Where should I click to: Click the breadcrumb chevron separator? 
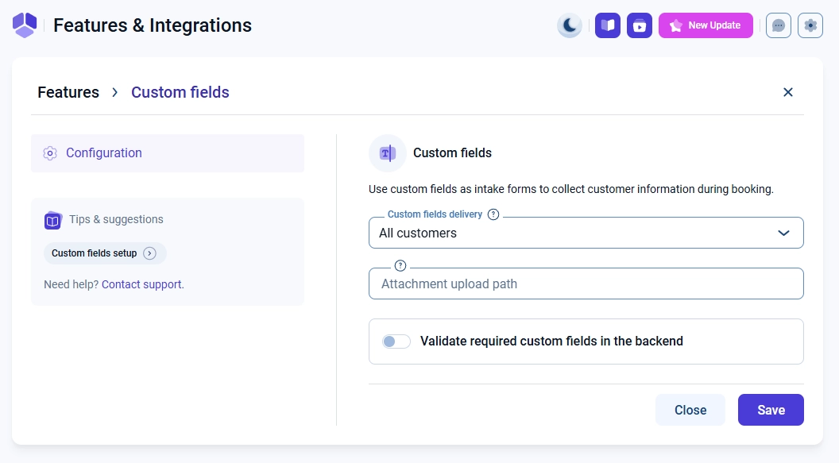tap(115, 92)
